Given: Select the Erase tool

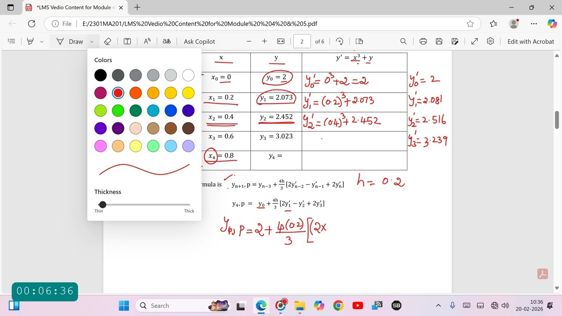Looking at the screenshot, I should 108,41.
